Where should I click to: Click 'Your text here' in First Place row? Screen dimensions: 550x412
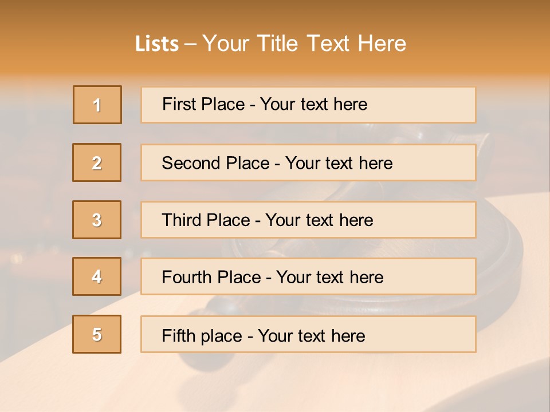coord(313,104)
